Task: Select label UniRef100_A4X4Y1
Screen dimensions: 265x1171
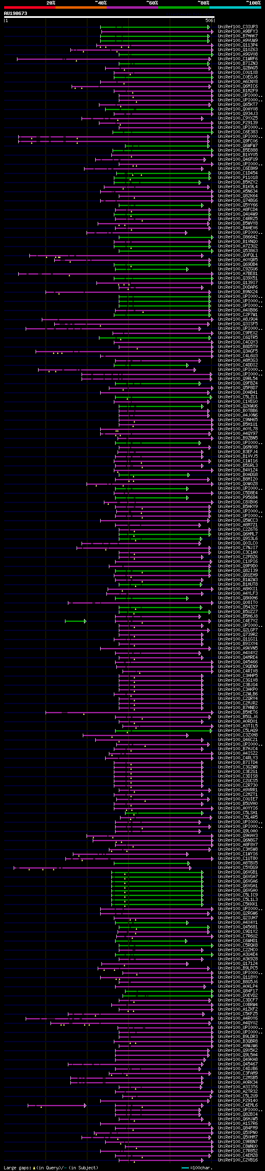Action: pos(238,922)
